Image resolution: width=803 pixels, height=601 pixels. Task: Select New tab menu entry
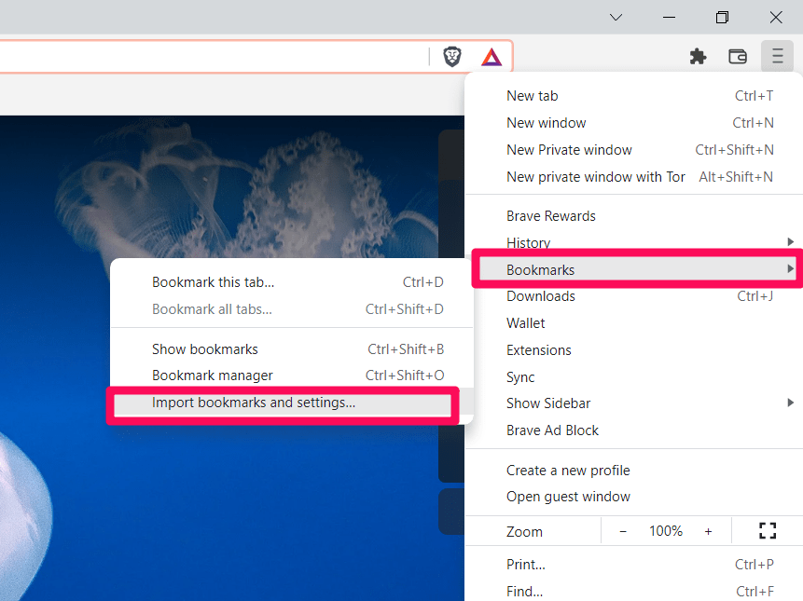(x=633, y=96)
